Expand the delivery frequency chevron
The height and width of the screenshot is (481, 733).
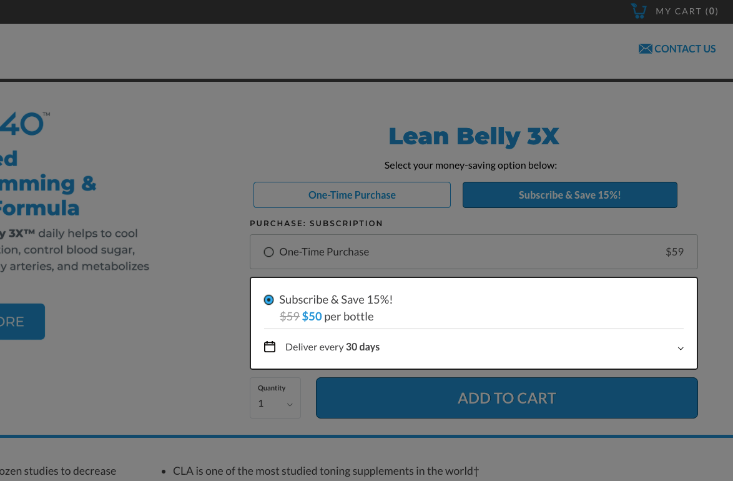(x=681, y=348)
